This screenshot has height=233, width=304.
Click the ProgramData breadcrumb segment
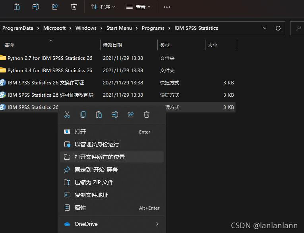coord(18,28)
